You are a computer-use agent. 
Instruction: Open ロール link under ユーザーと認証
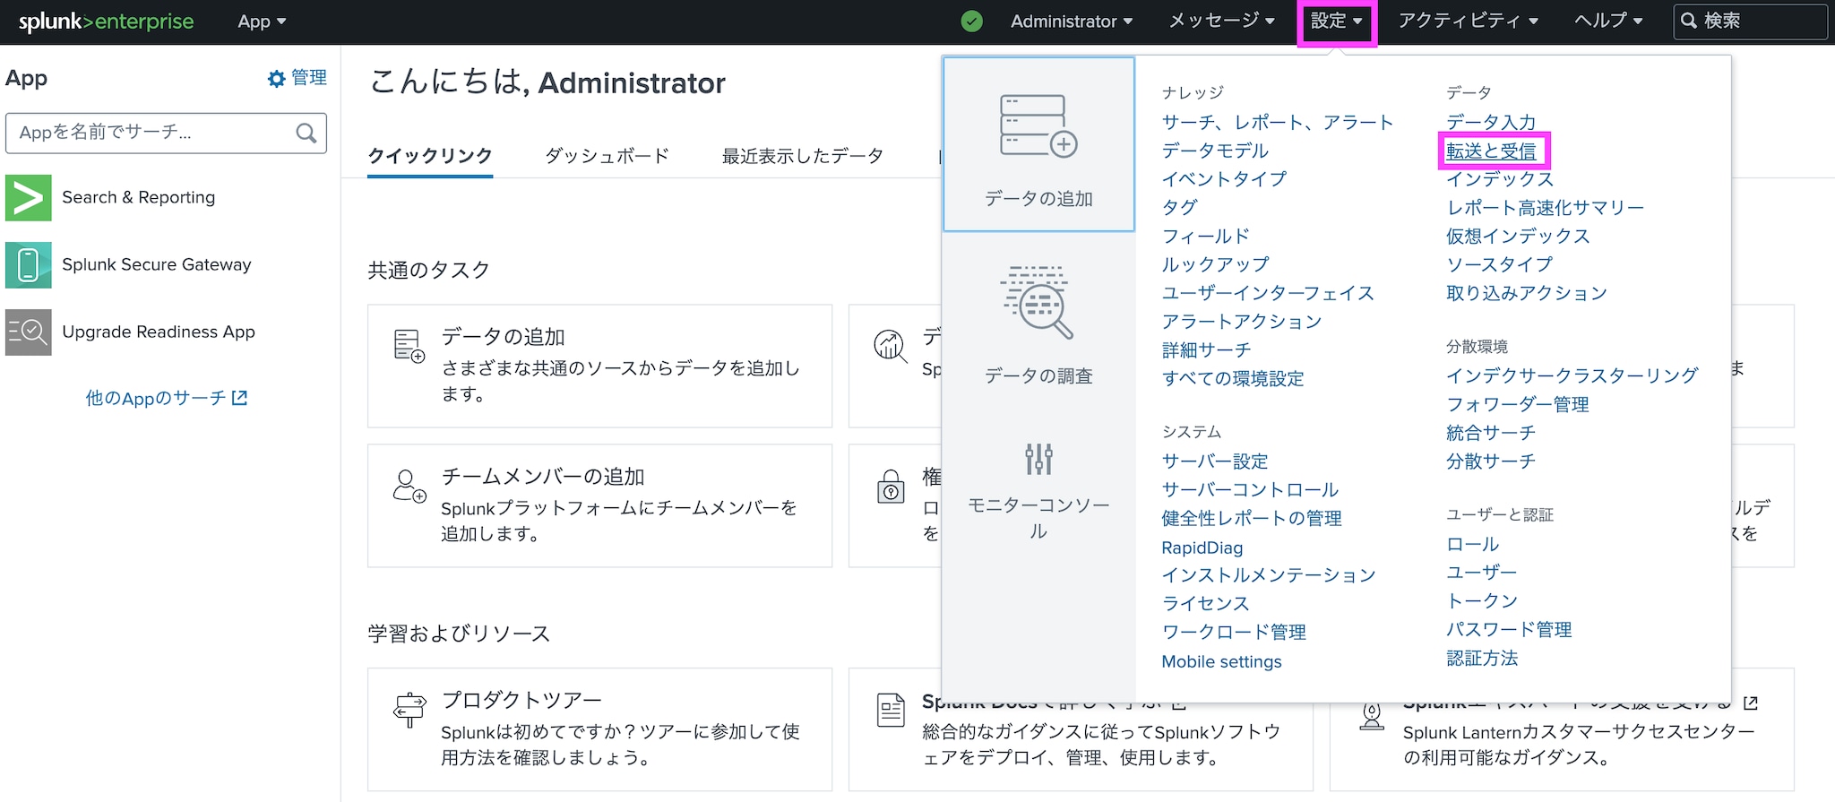1472,545
